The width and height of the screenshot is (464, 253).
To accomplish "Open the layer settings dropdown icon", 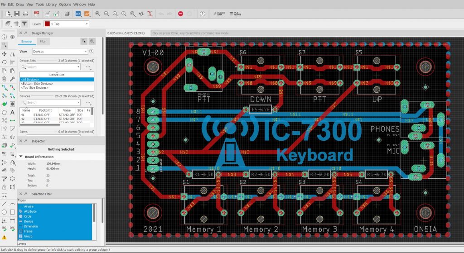I will [8, 24].
